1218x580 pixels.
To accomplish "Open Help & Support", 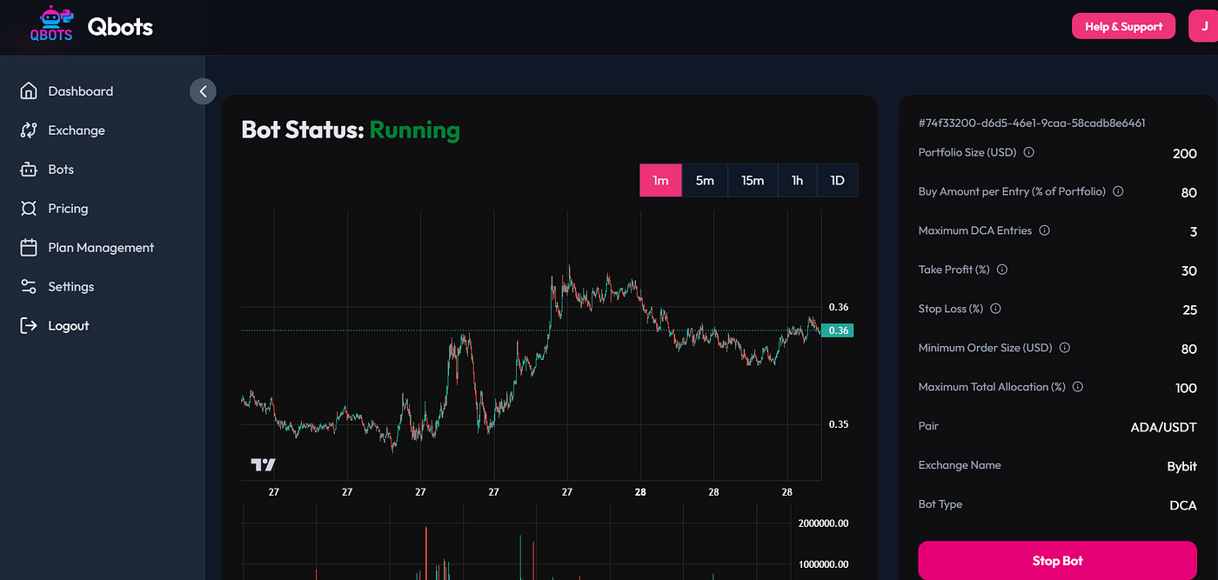I will 1123,27.
